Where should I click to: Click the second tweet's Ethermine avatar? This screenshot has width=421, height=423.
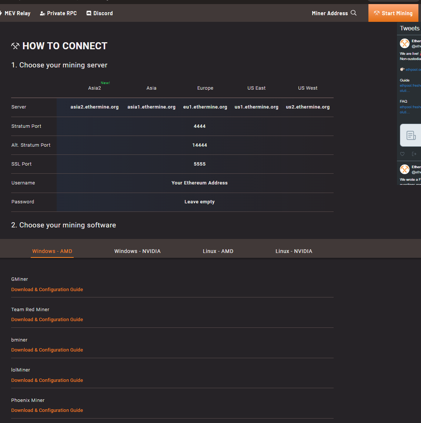click(405, 169)
